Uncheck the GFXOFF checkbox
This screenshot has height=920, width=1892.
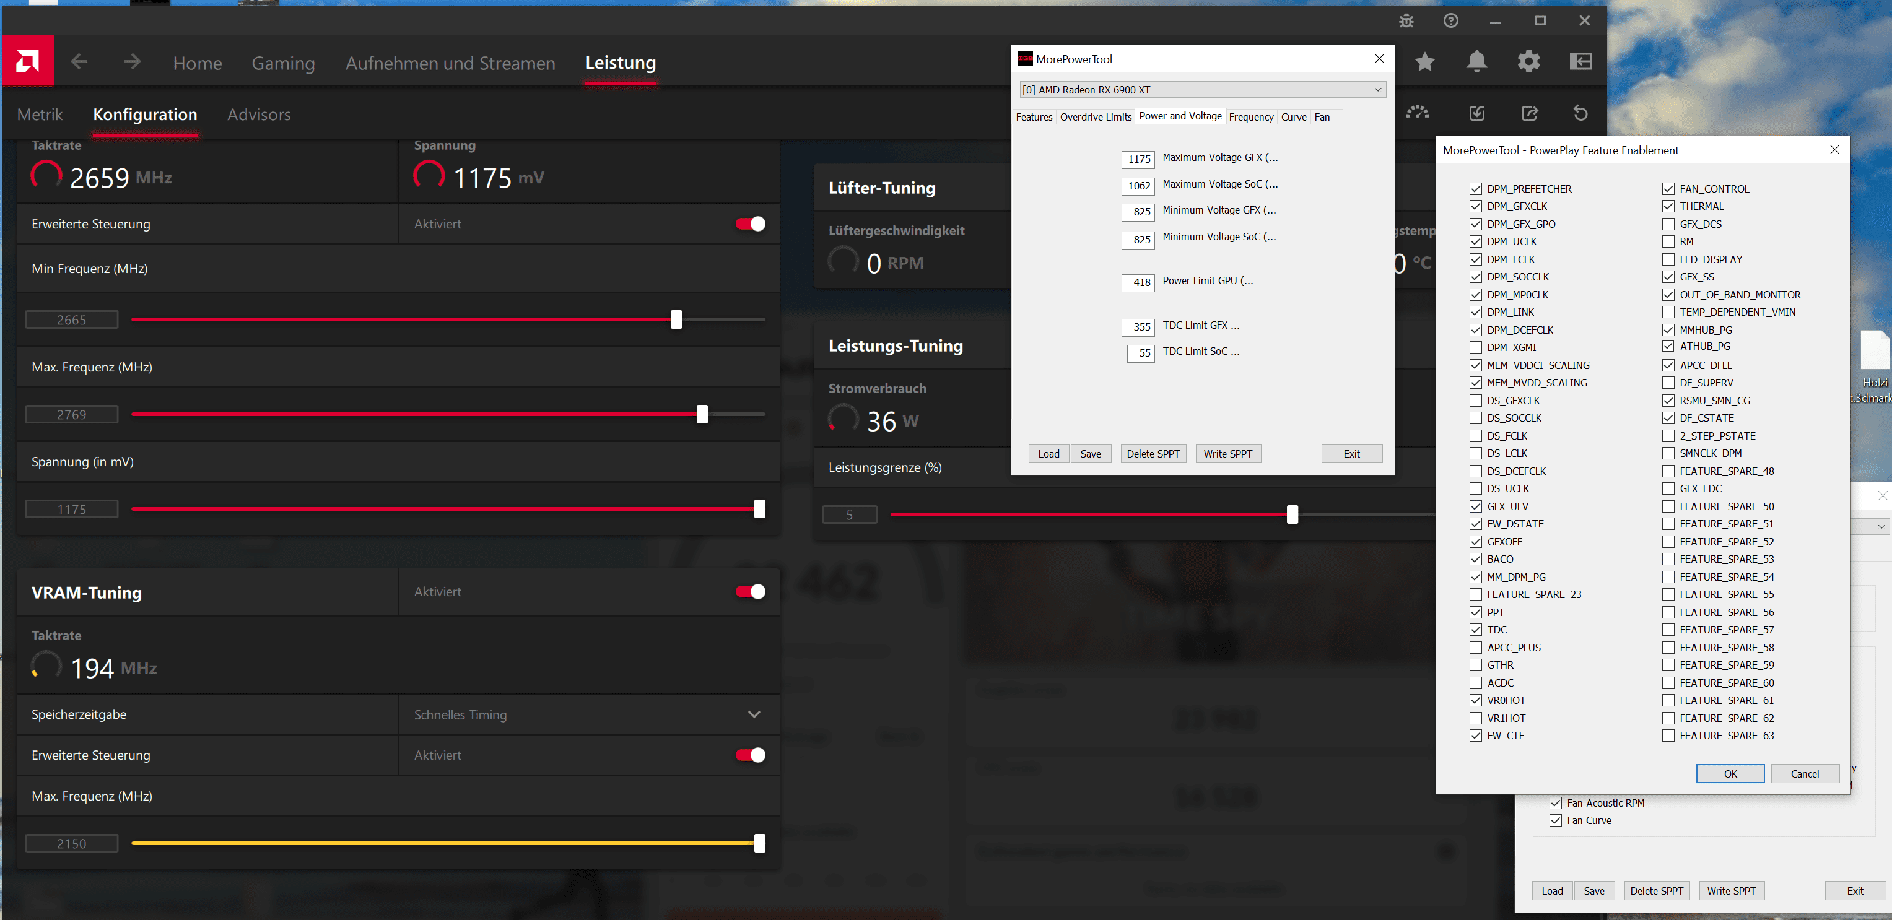[x=1476, y=542]
